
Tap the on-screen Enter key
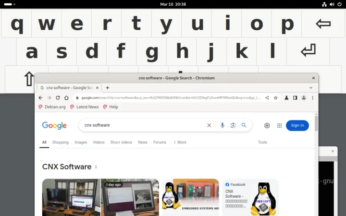308,51
